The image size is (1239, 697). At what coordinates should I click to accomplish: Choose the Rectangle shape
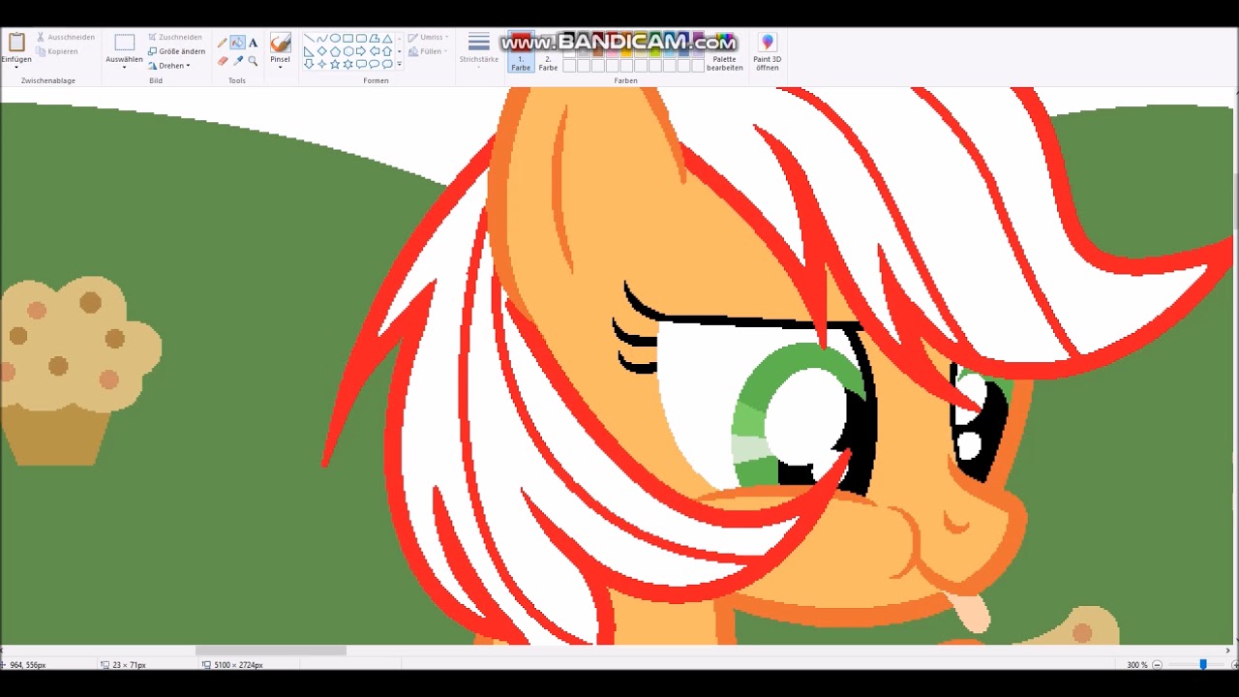click(348, 39)
